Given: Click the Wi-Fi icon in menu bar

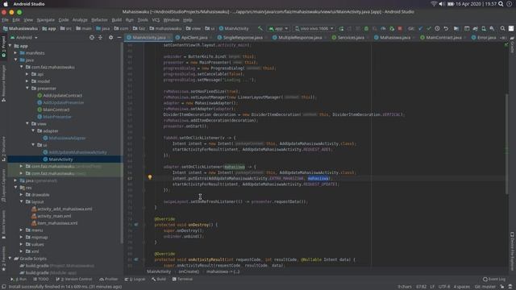Looking at the screenshot, I should pos(434,3).
